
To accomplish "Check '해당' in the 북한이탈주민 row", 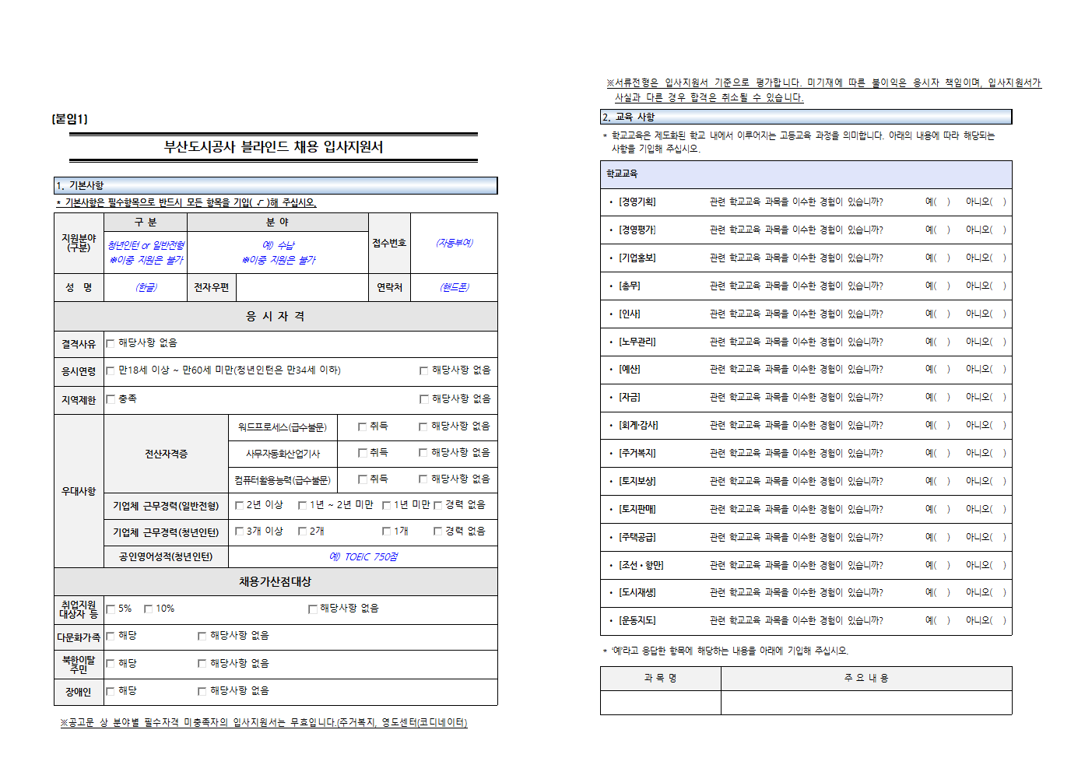I will click(x=111, y=664).
